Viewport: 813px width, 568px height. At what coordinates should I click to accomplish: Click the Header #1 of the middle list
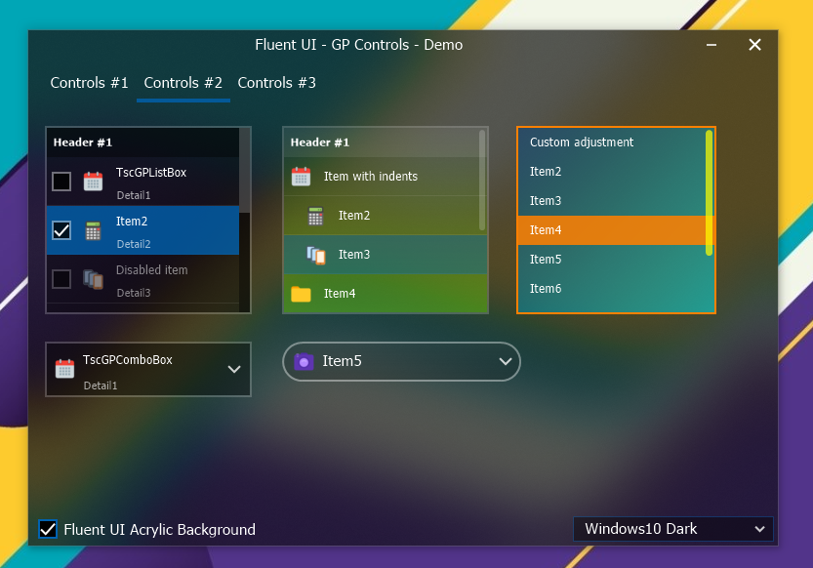coord(385,142)
